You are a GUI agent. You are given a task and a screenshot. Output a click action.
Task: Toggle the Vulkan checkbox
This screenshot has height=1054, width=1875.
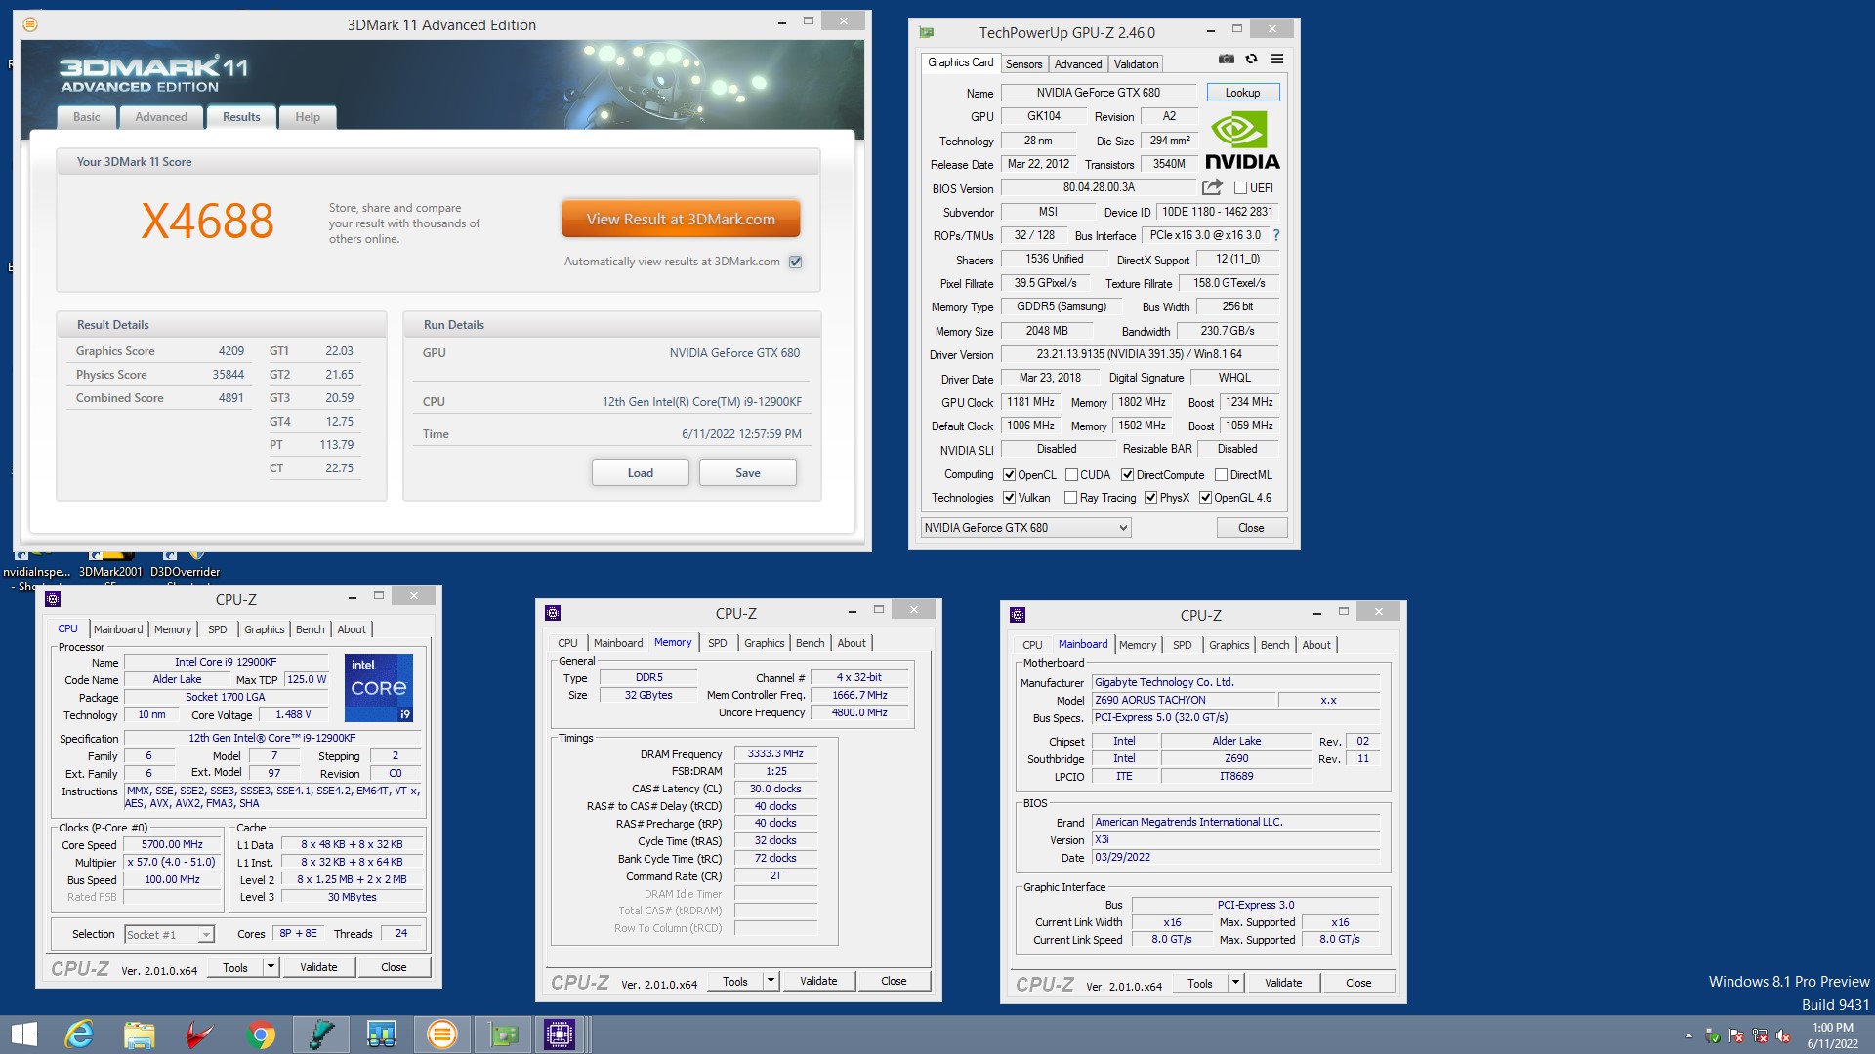coord(1010,498)
